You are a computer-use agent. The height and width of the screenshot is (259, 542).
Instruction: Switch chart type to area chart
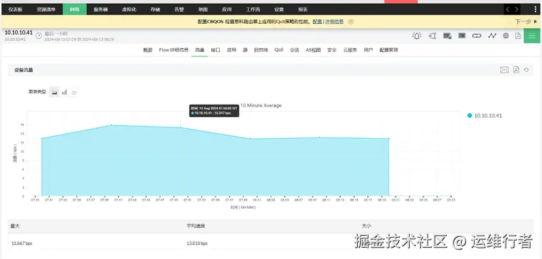point(55,92)
